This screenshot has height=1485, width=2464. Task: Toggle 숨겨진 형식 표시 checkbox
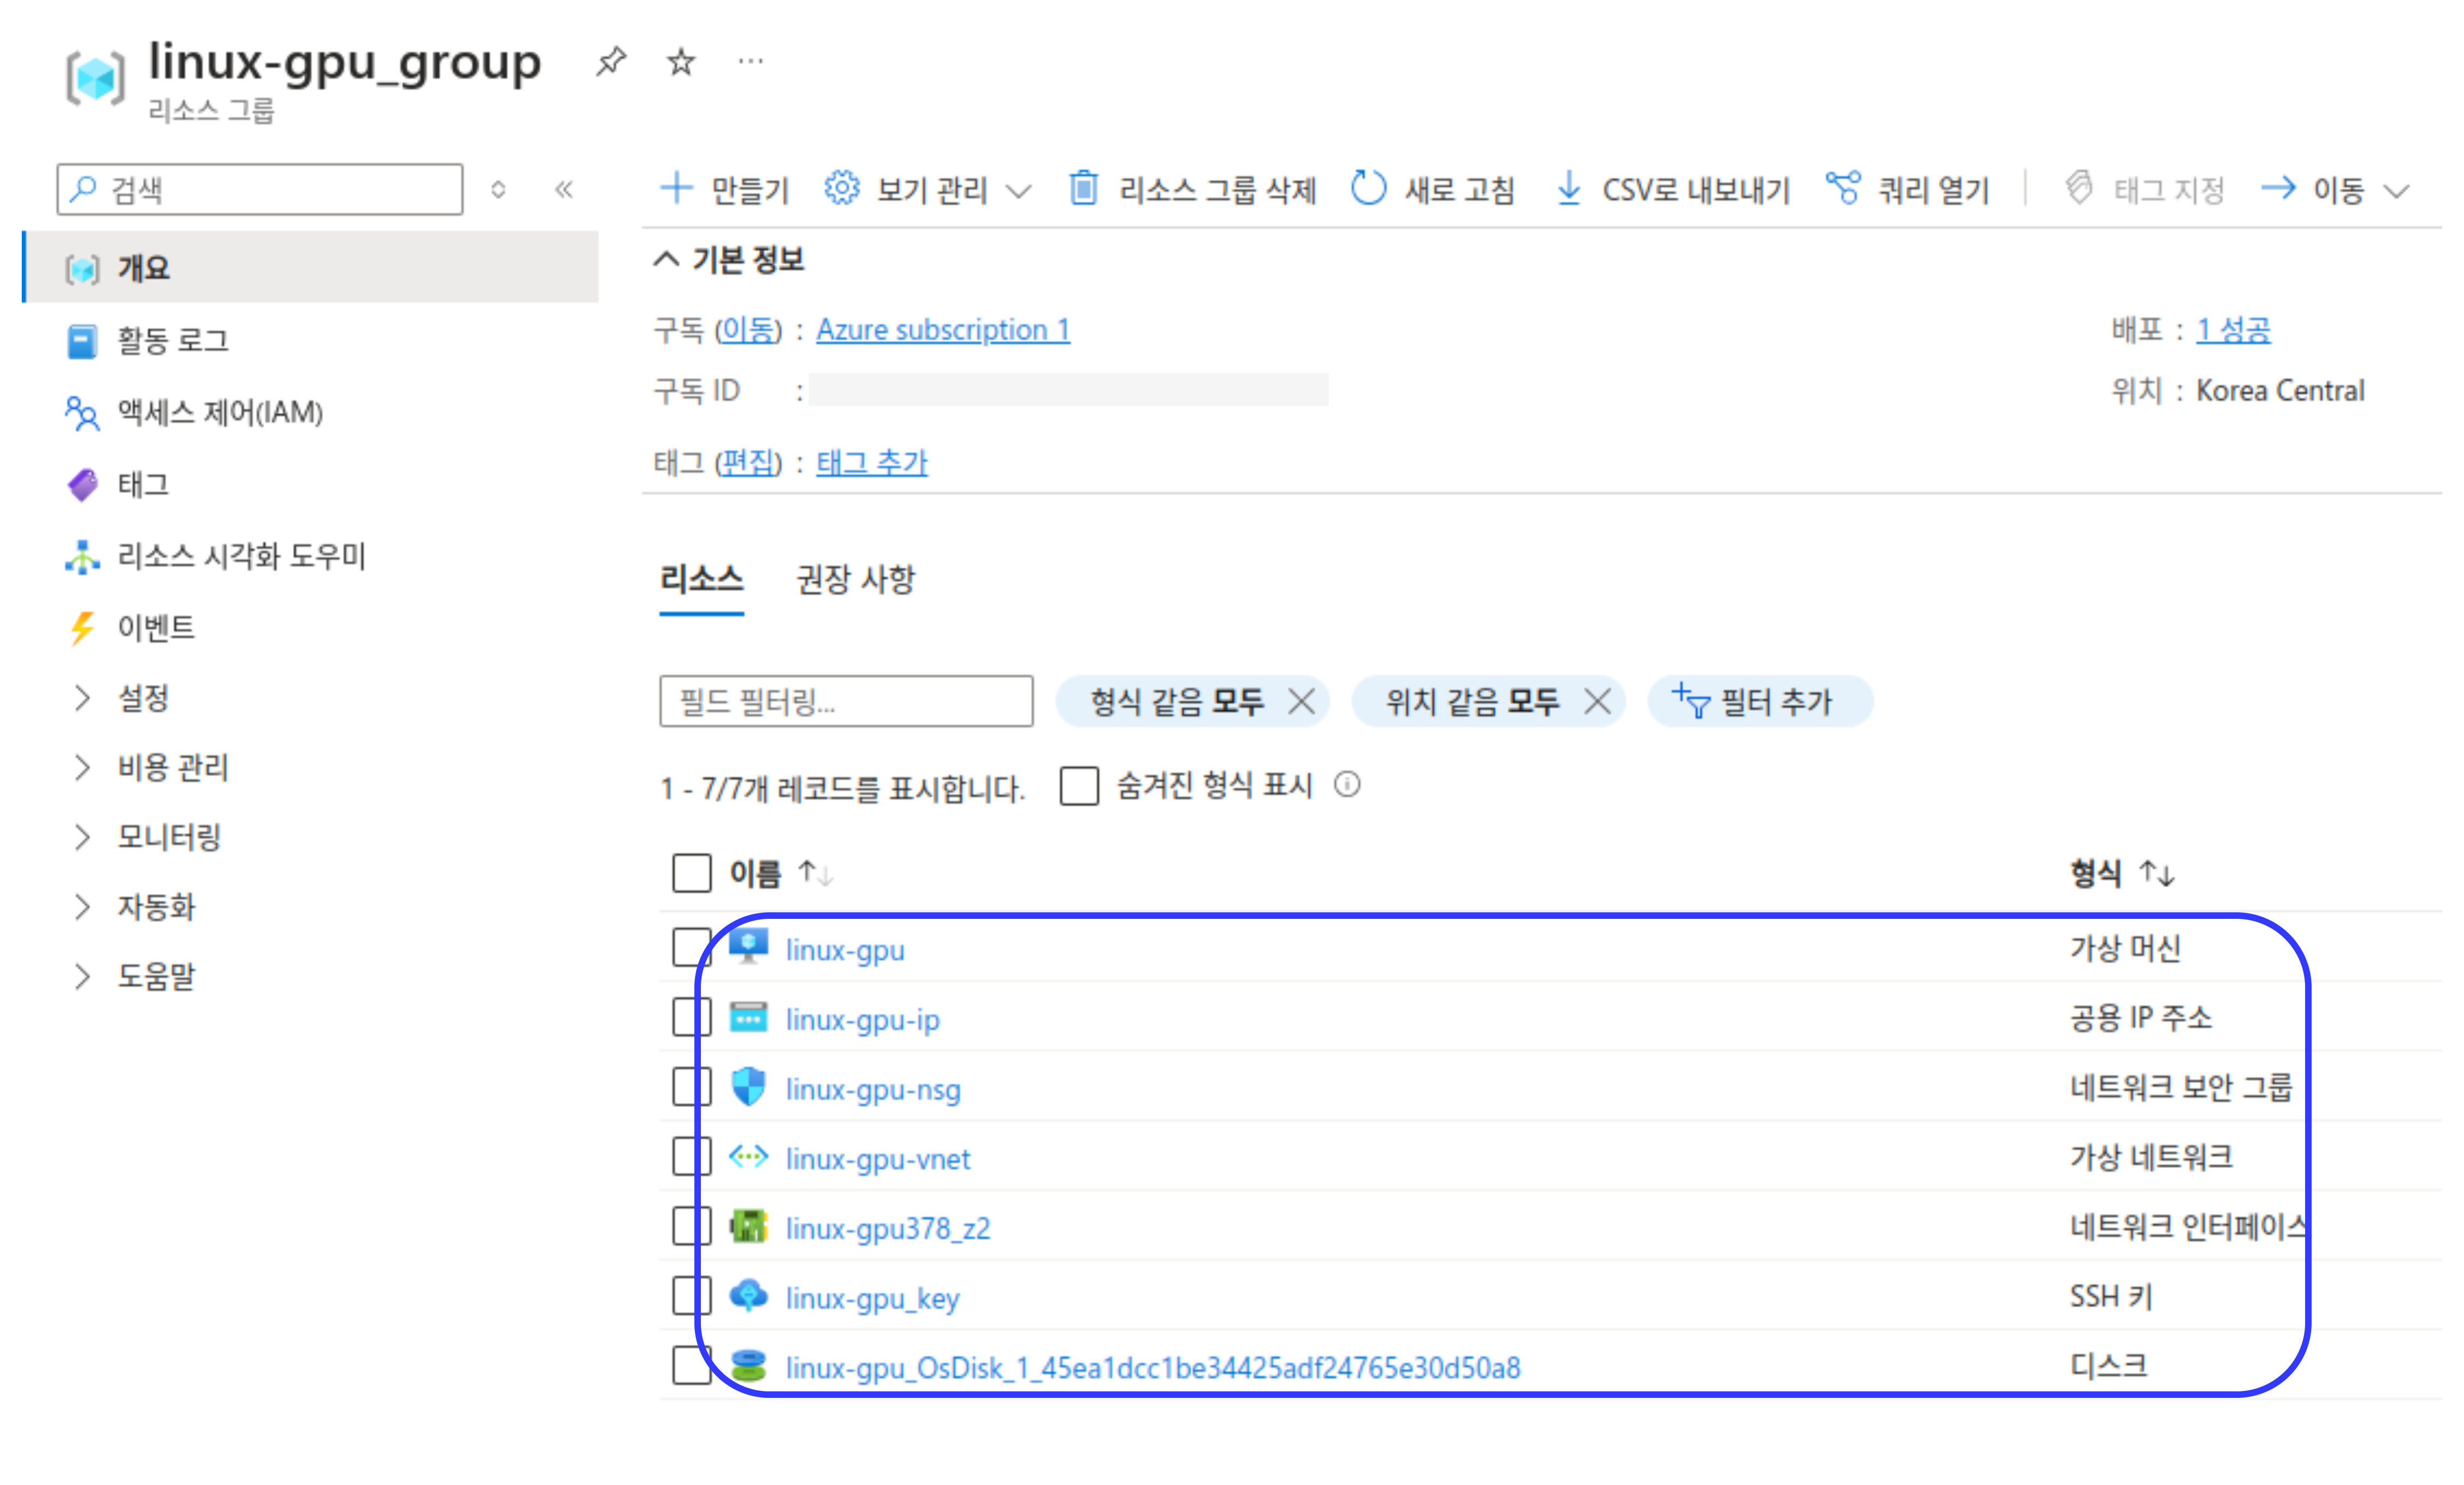click(x=1079, y=786)
